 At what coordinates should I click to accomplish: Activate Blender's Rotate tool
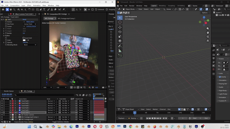click(x=120, y=32)
